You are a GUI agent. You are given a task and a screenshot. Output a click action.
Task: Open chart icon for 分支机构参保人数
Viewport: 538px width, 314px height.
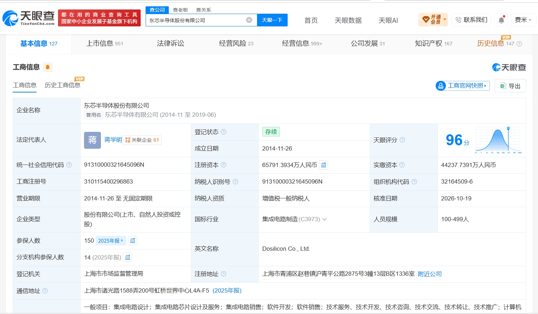128,257
